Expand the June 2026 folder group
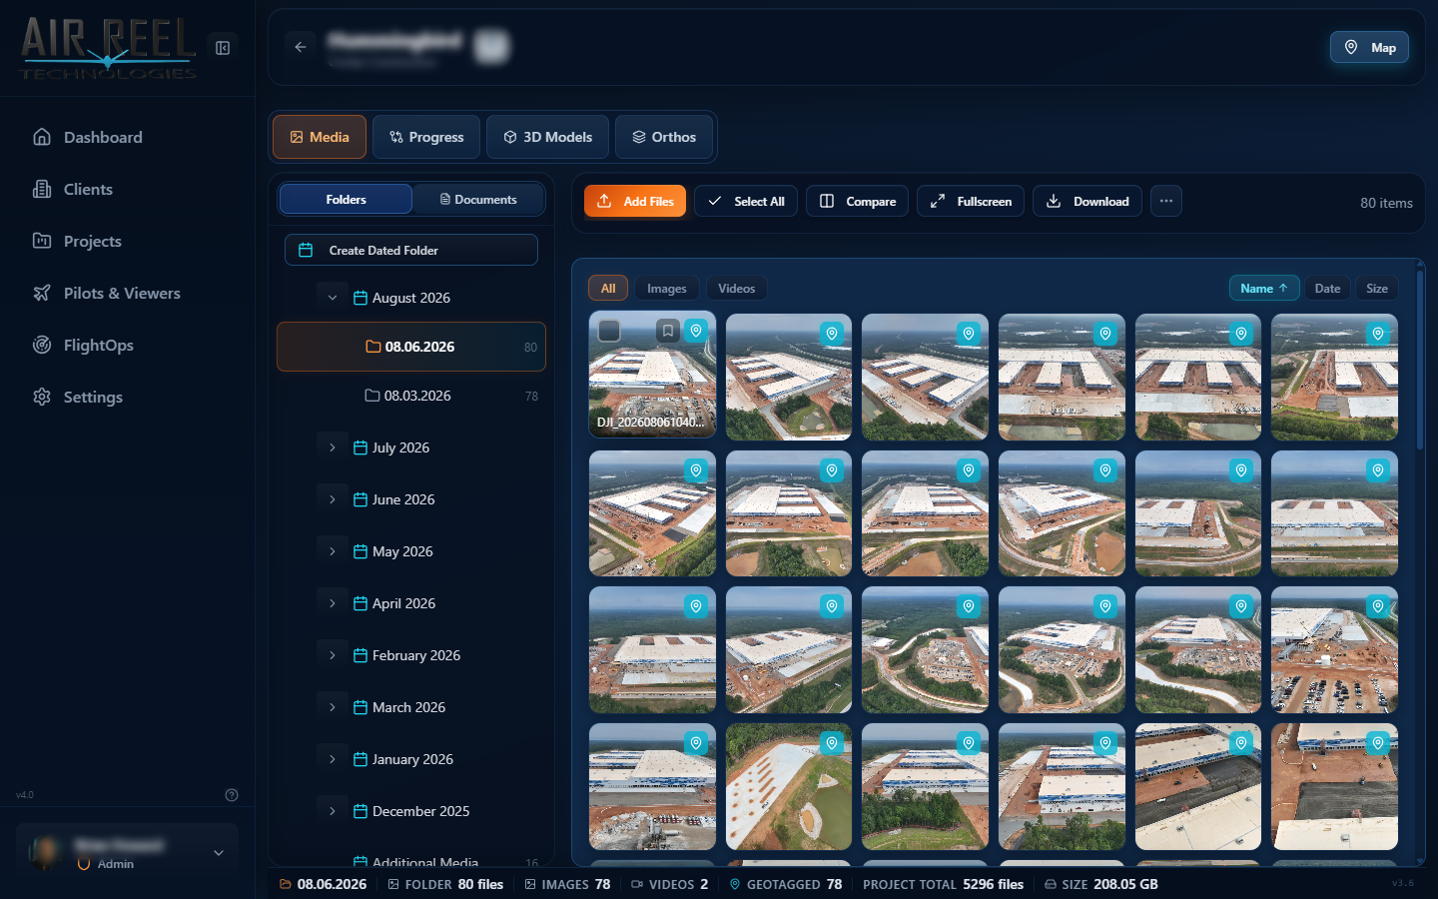 (x=333, y=499)
